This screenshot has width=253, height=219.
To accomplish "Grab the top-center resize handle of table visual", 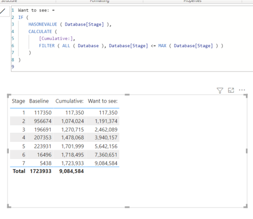I will (127, 95).
